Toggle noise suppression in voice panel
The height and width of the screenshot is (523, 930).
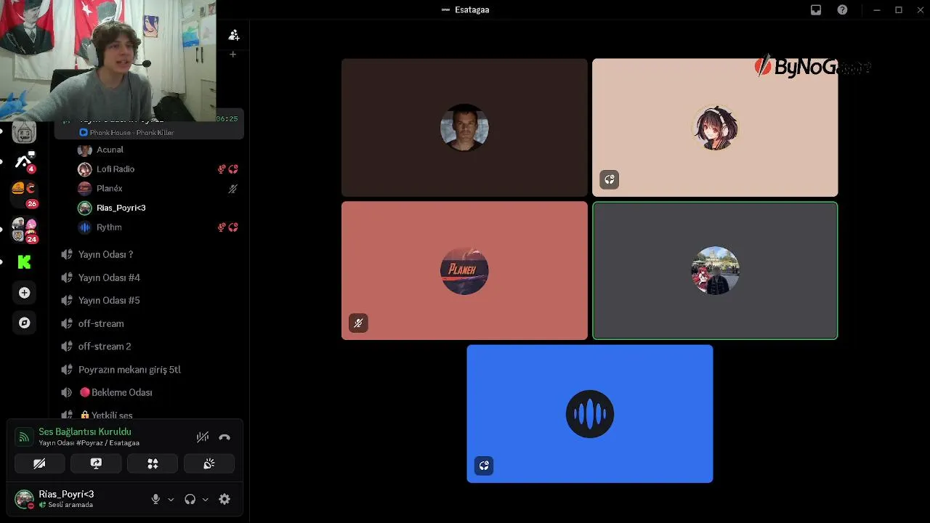coord(203,437)
